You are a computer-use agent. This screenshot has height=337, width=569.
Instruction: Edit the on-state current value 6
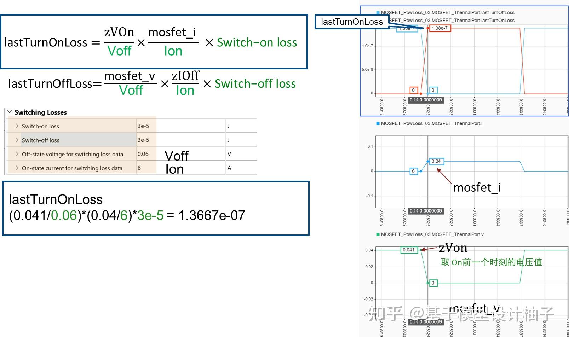tap(181, 168)
